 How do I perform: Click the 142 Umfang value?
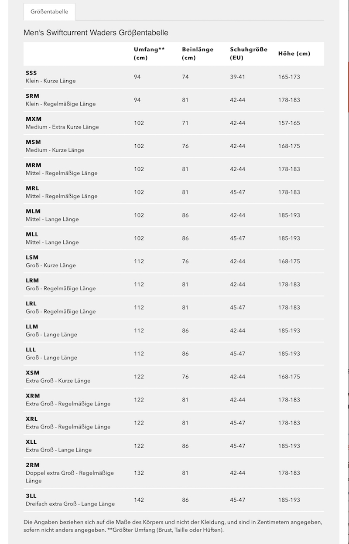tap(139, 500)
